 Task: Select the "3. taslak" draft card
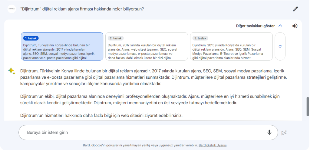(x=231, y=46)
